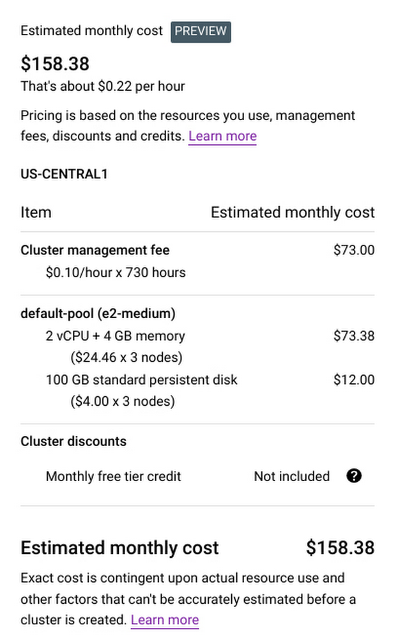This screenshot has width=398, height=639.
Task: Select the Item column header
Action: [x=36, y=212]
